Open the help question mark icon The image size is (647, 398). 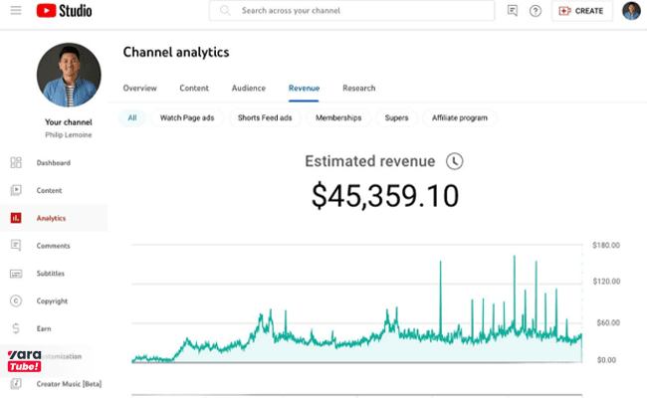pos(536,11)
